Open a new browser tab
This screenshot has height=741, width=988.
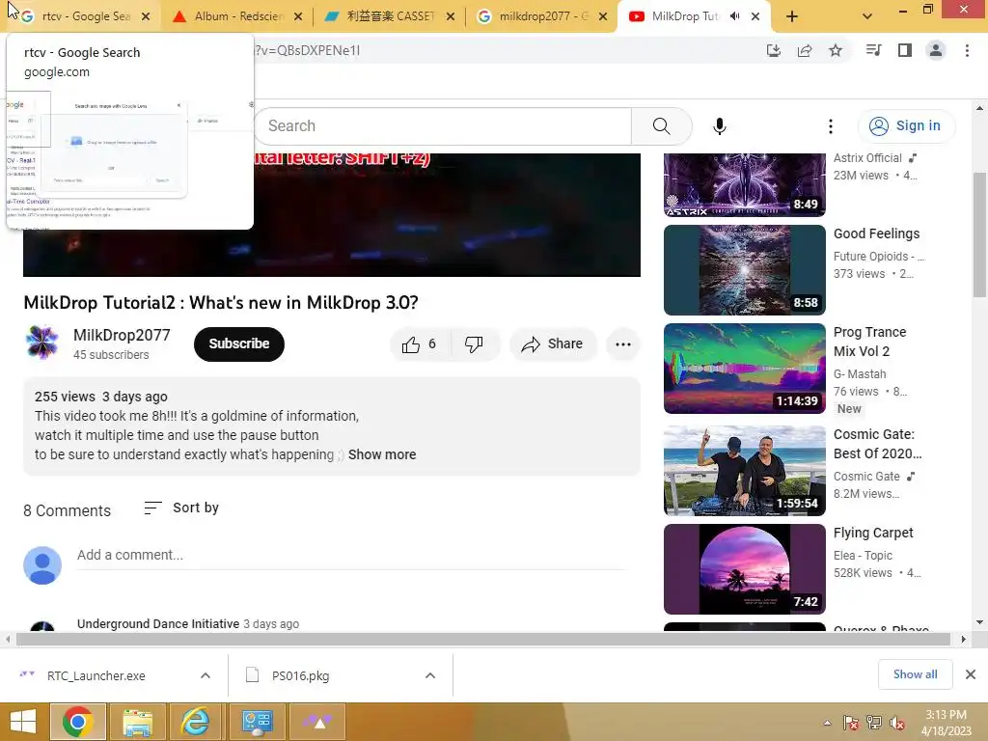[792, 17]
